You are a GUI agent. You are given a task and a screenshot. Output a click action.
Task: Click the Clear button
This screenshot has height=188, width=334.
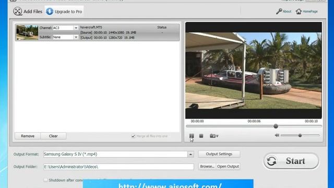(53, 136)
